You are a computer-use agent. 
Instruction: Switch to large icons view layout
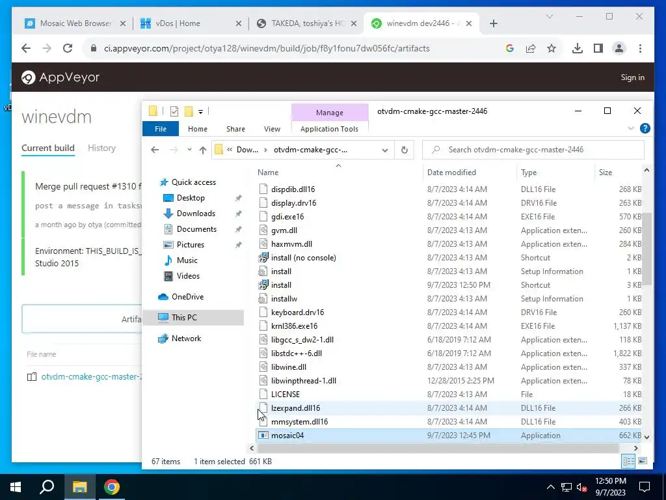[x=643, y=462]
